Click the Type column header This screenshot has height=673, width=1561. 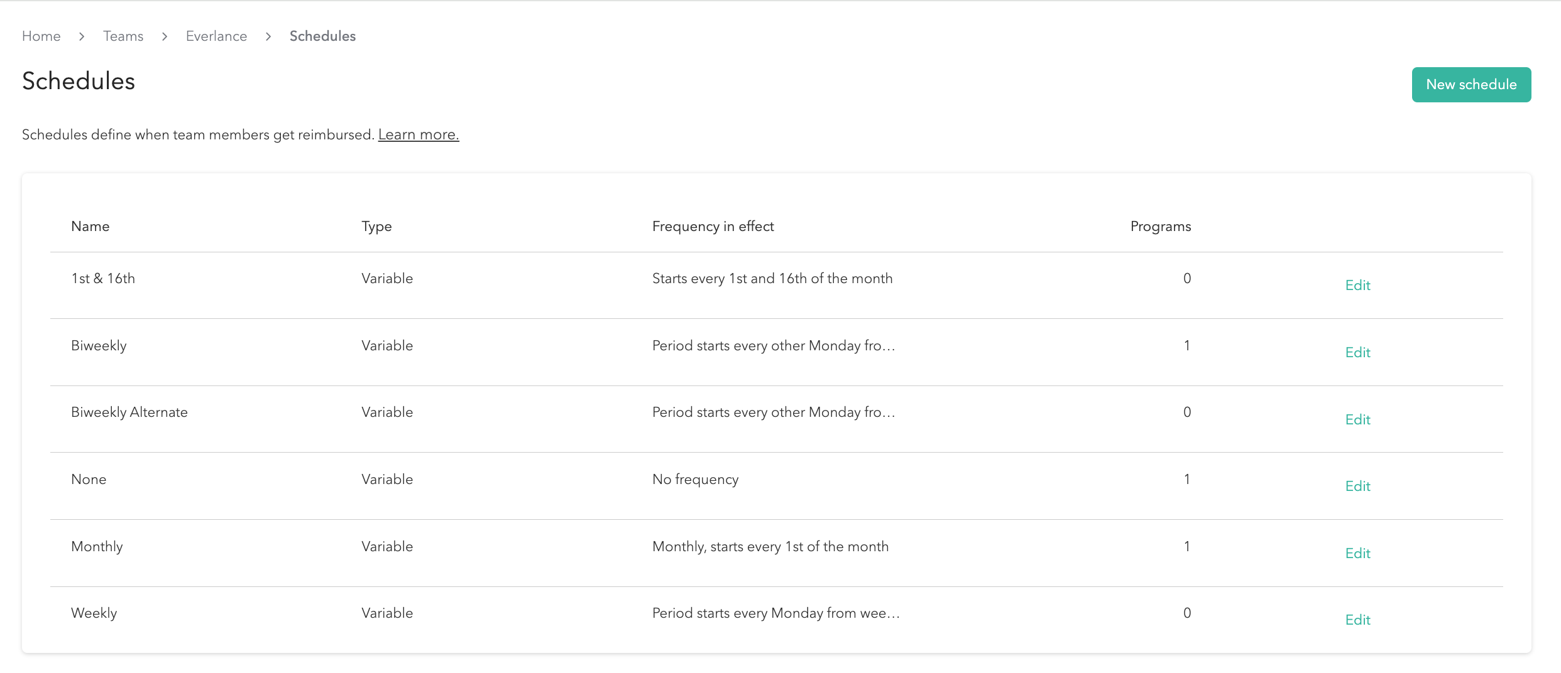pyautogui.click(x=376, y=227)
